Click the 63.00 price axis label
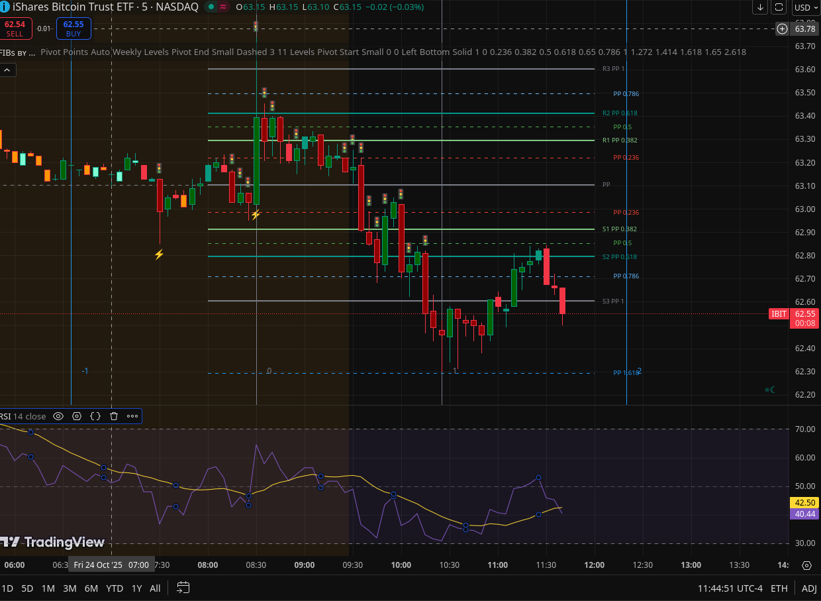This screenshot has height=601, width=821. (x=804, y=209)
